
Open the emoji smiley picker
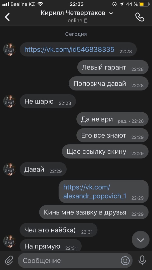[x=125, y=260]
